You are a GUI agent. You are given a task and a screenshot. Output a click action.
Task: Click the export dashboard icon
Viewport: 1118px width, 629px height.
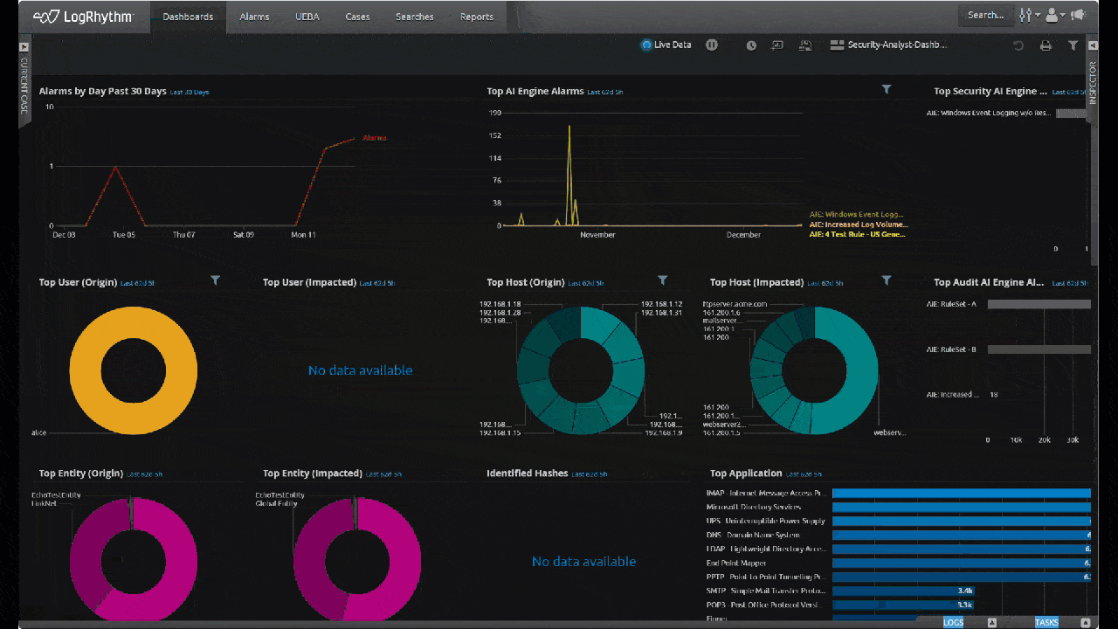[x=777, y=45]
